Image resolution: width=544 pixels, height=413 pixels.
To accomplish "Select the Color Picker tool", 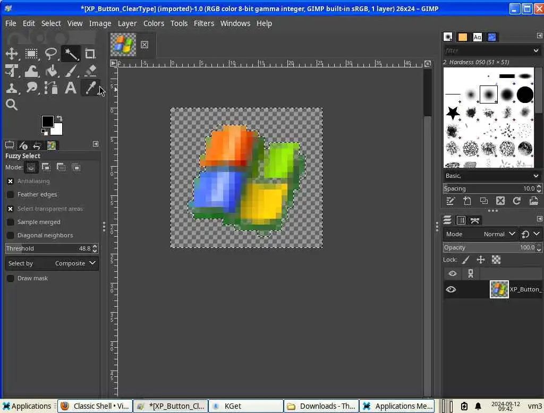I will click(x=90, y=88).
